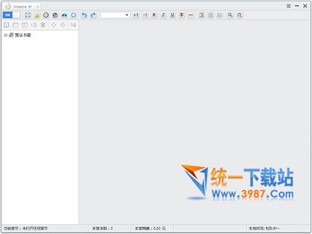Click the yellow lock icon
The image size is (312, 234).
point(37,15)
